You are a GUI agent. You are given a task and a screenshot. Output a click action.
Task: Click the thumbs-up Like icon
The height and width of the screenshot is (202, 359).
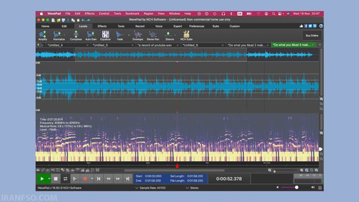(x=301, y=26)
